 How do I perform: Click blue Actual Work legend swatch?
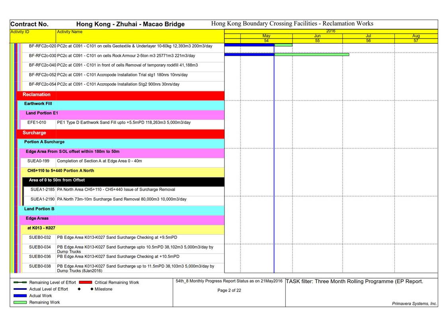tap(20, 296)
